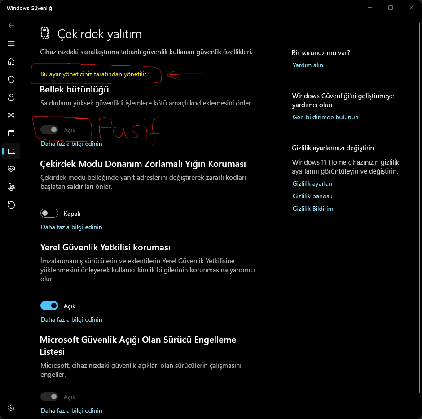422x419 pixels.
Task: Click the 'Yerel Güvenlik Yetkilisi koruması' heading
Action: 105,248
